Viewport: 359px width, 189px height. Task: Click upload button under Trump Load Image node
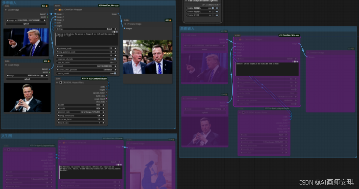coord(26,24)
